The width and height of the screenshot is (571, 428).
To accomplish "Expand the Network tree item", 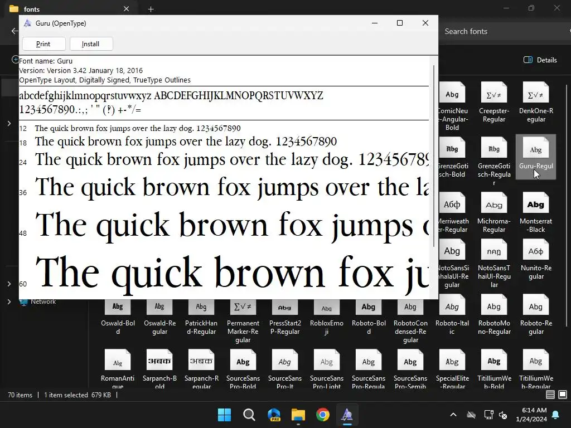I will pos(9,301).
